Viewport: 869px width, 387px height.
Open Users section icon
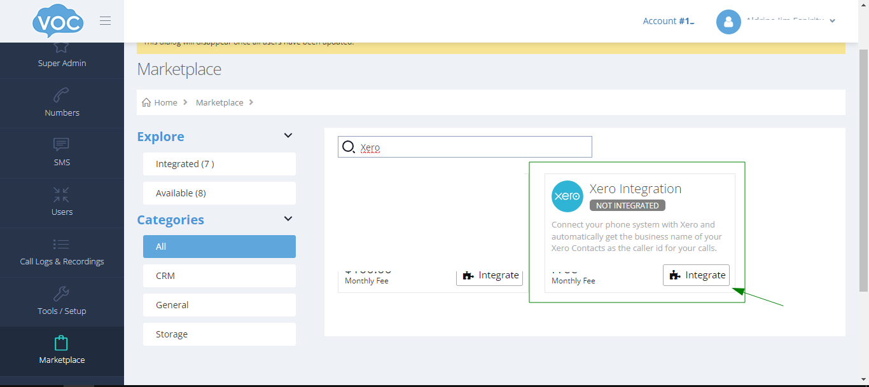tap(62, 194)
